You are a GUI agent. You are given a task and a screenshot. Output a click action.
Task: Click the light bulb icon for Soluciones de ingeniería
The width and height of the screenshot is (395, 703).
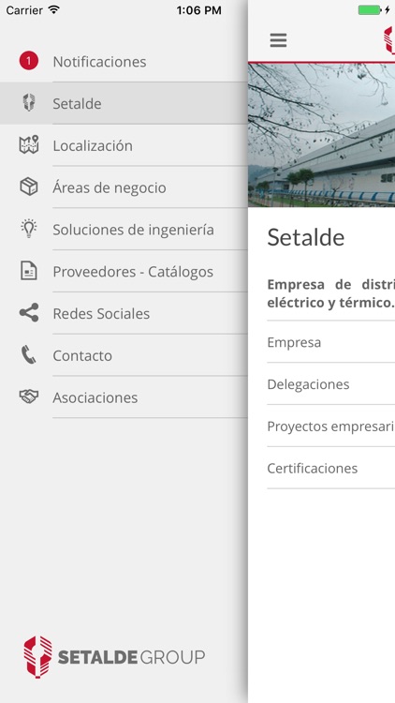point(29,229)
